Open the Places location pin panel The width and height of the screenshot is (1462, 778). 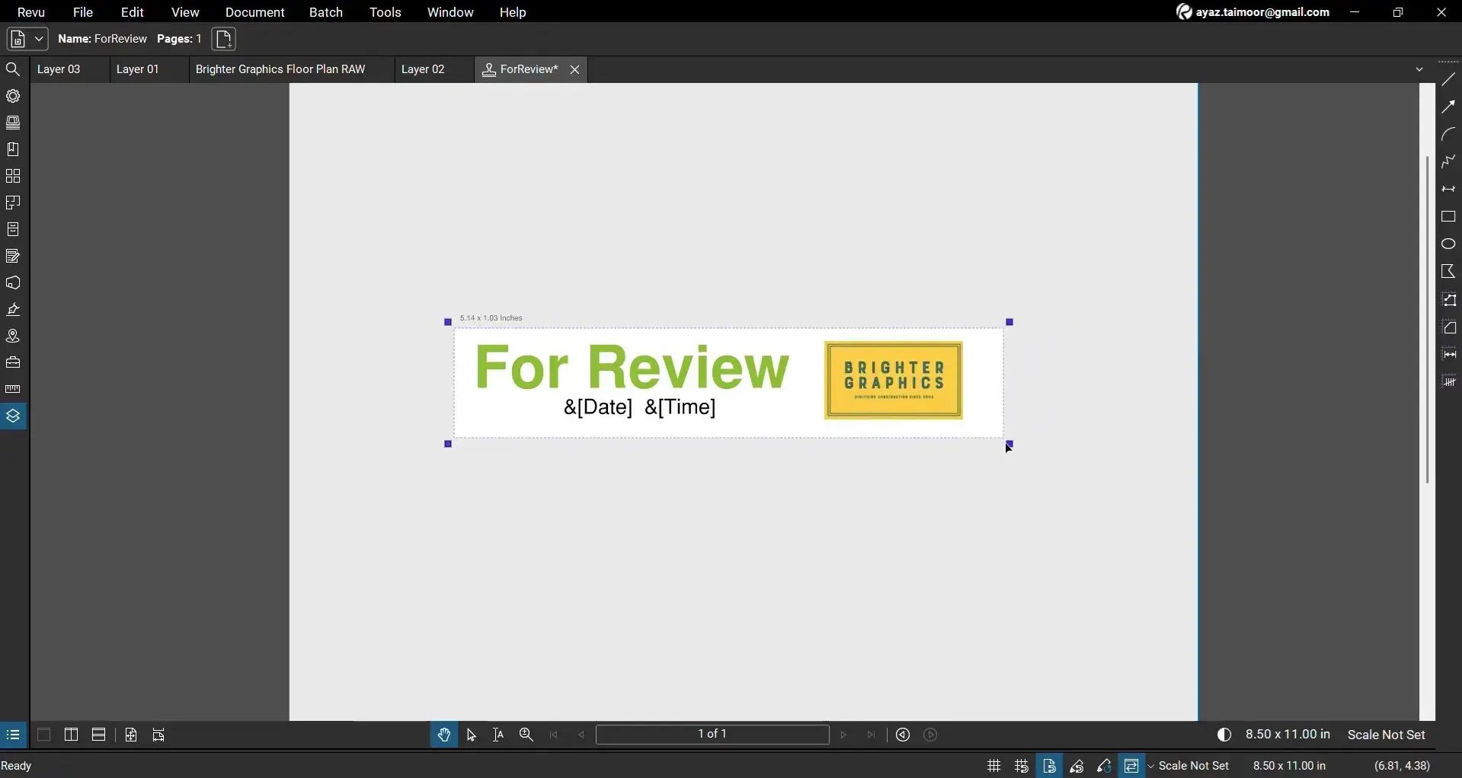click(13, 336)
